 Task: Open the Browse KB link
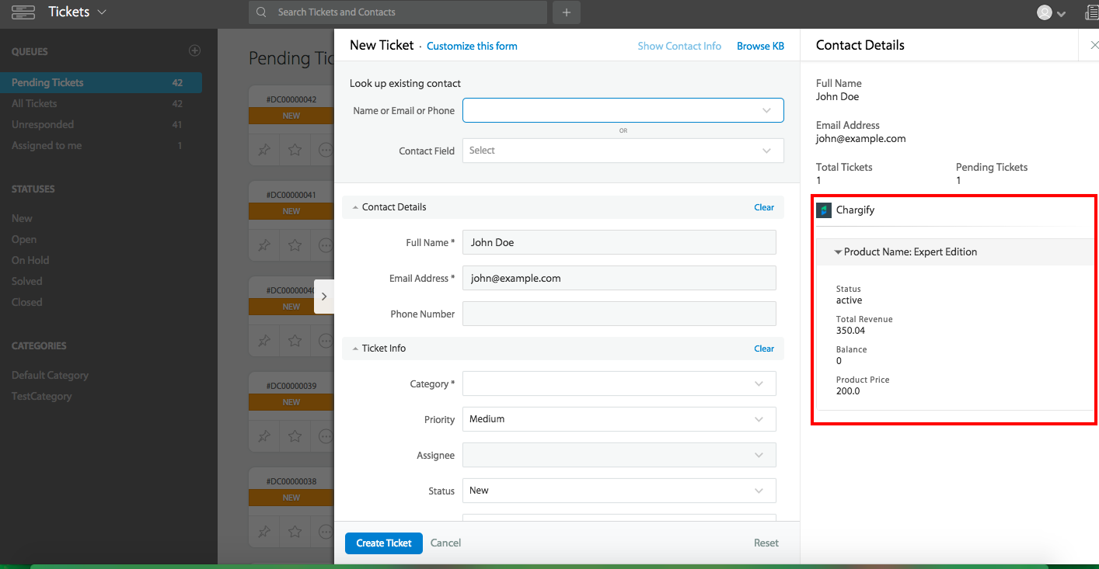760,47
